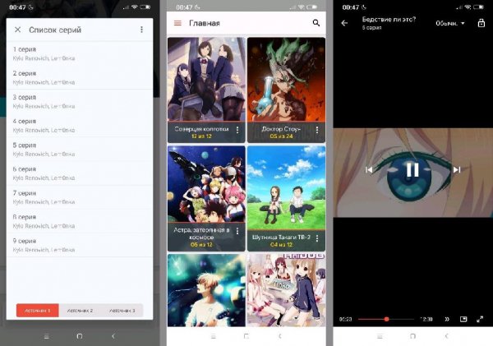Tap the lock screen icon in player
The height and width of the screenshot is (346, 493).
click(481, 23)
